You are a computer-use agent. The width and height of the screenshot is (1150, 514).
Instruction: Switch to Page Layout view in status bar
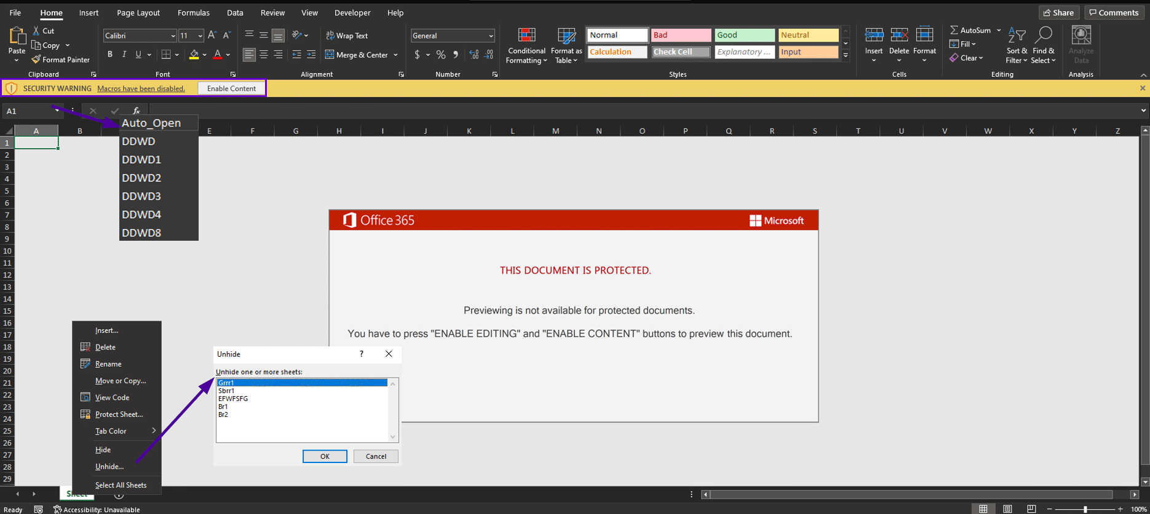tap(1007, 509)
